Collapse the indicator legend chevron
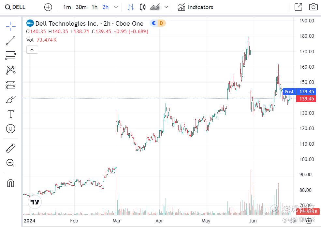 click(x=32, y=50)
